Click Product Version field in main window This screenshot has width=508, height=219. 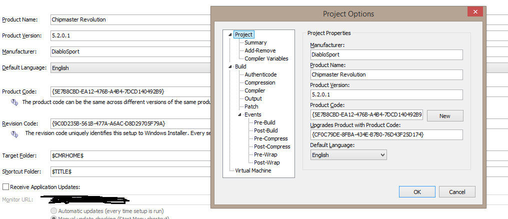130,35
